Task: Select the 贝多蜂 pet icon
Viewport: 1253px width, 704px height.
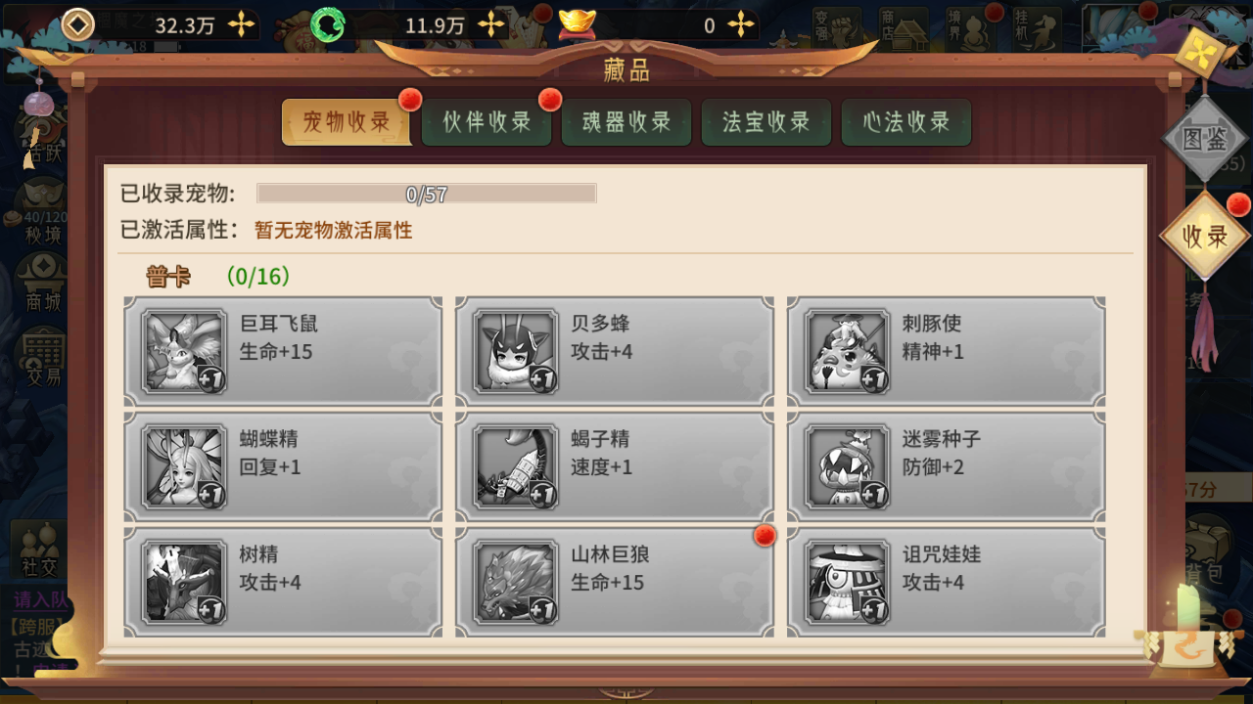Action: click(515, 352)
